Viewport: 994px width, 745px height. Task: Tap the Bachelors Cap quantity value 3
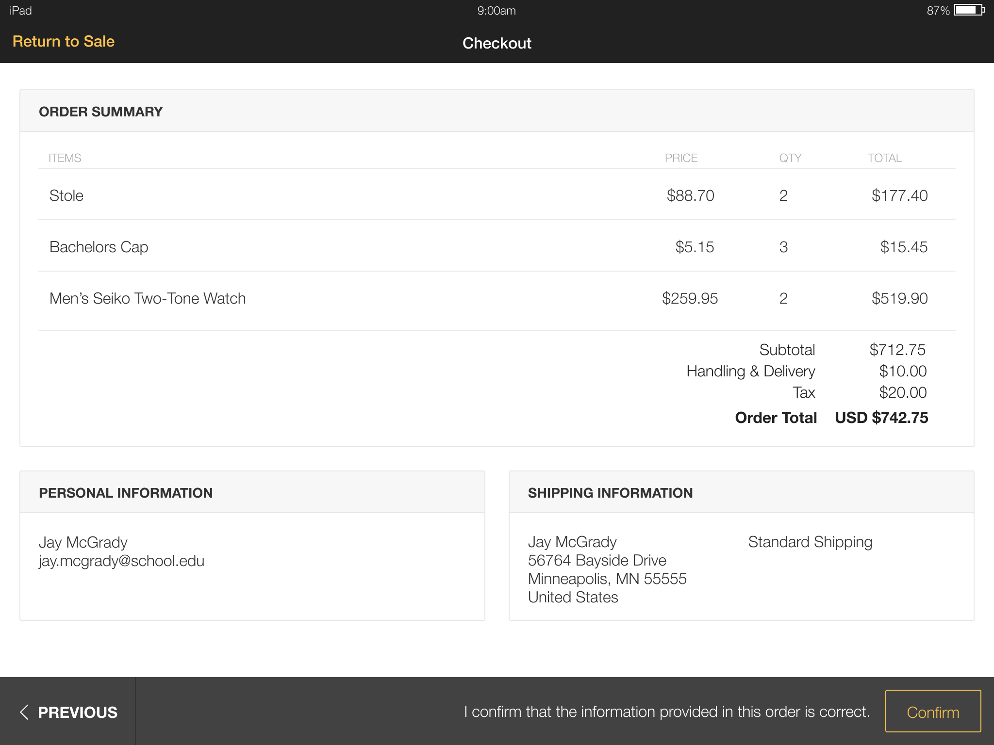pos(783,247)
